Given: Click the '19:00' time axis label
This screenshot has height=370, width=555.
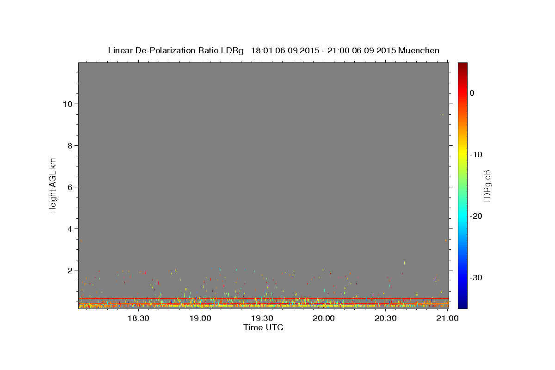Looking at the screenshot, I should (x=200, y=319).
